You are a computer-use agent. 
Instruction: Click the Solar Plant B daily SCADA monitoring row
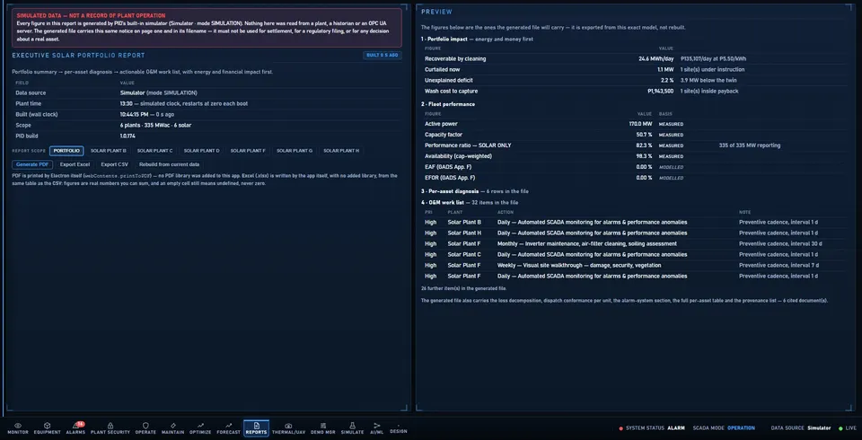point(635,222)
